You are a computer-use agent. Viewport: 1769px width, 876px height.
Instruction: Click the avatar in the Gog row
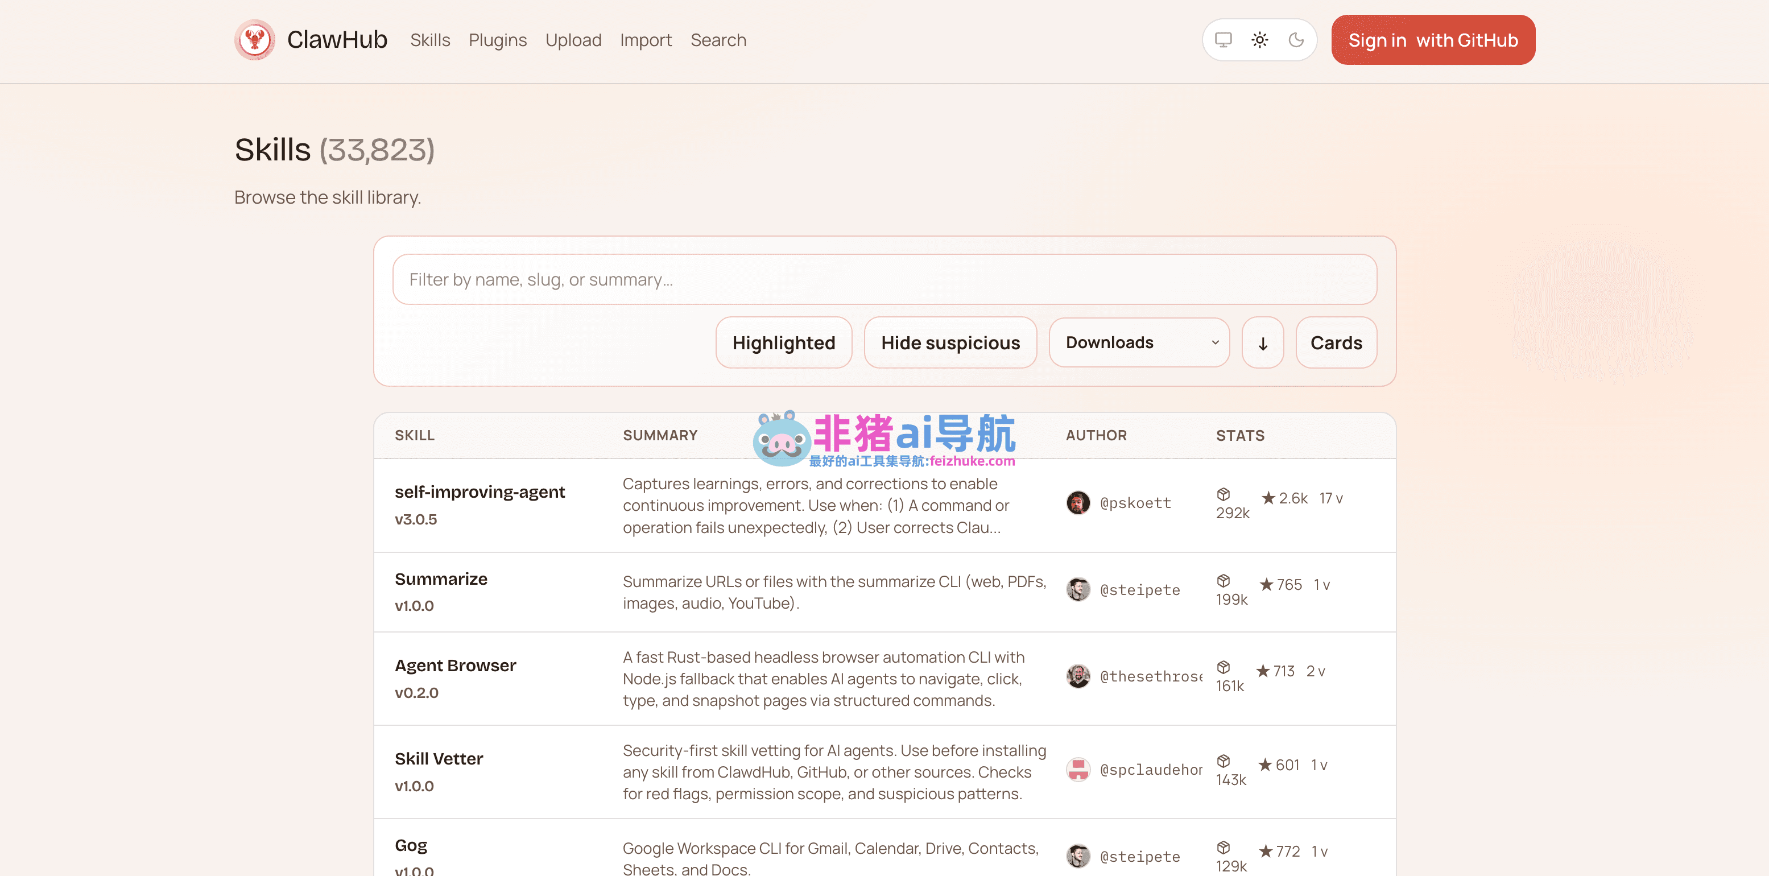[x=1078, y=856]
